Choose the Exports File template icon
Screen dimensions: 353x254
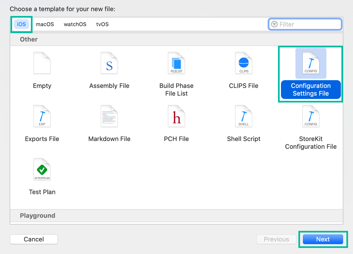[42, 116]
